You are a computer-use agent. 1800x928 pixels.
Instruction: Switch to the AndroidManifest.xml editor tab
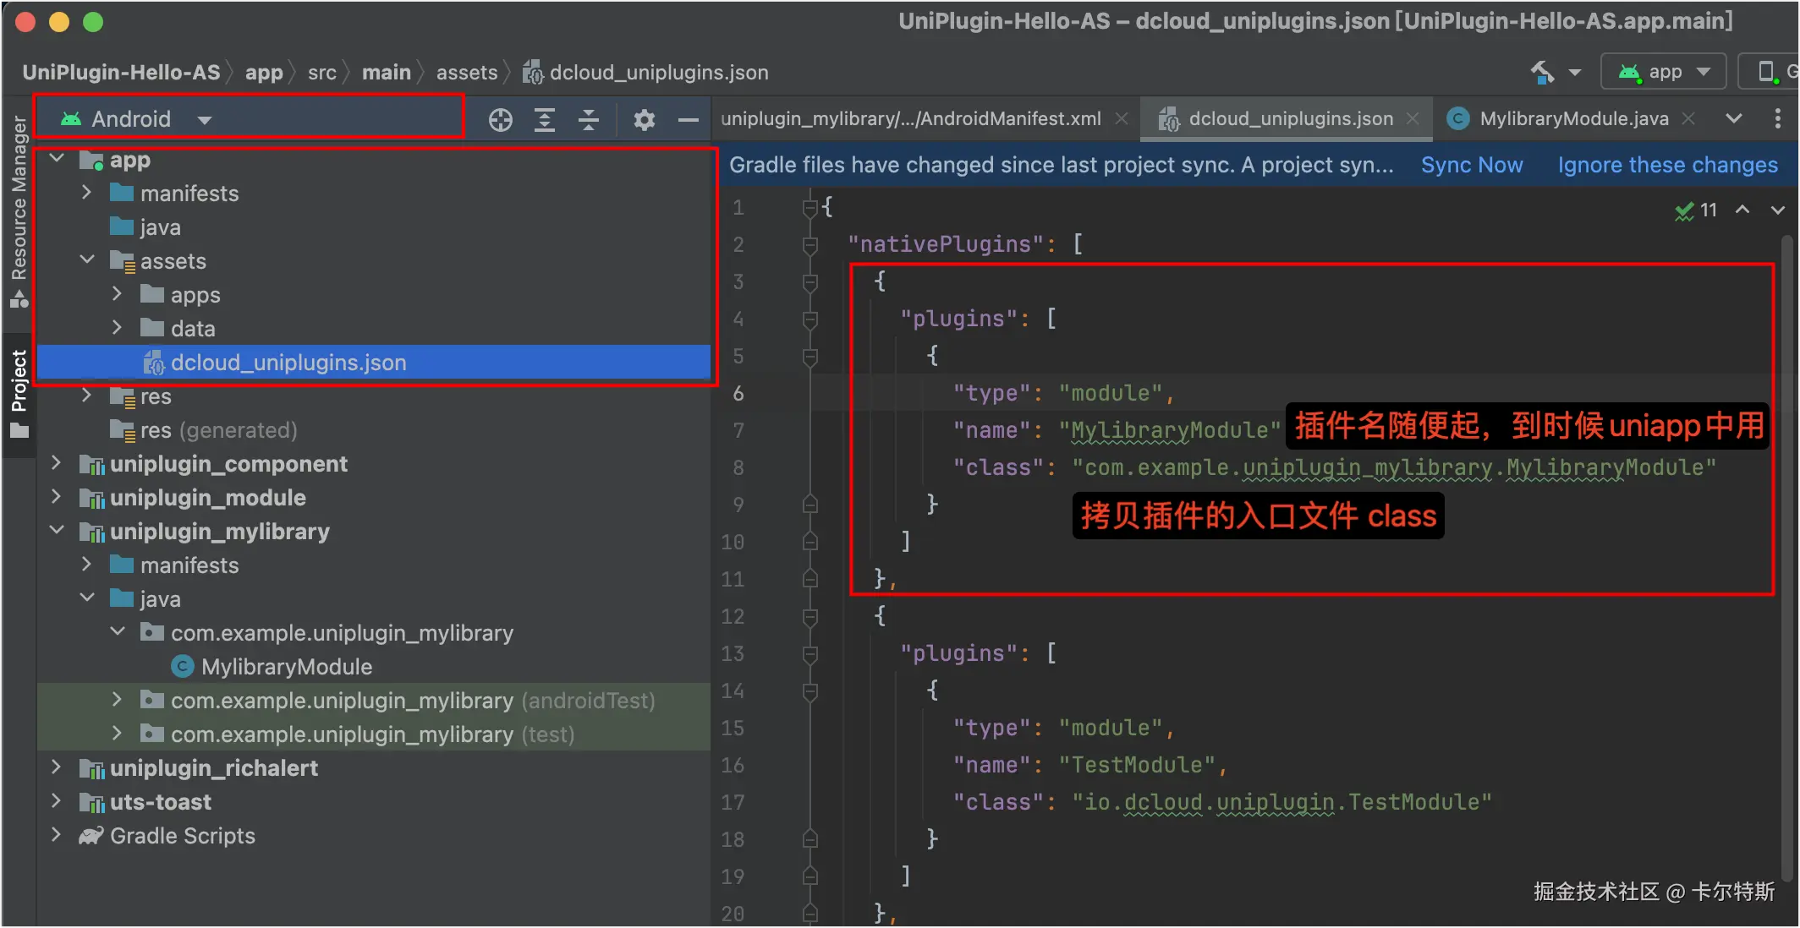tap(910, 118)
